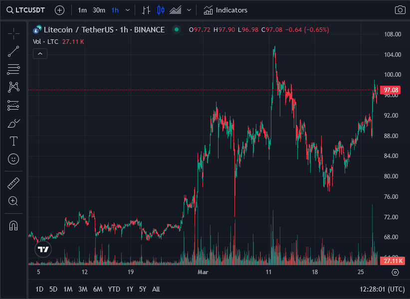This screenshot has height=299, width=410.
Task: Take a chart snapshot with camera icon
Action: [400, 10]
